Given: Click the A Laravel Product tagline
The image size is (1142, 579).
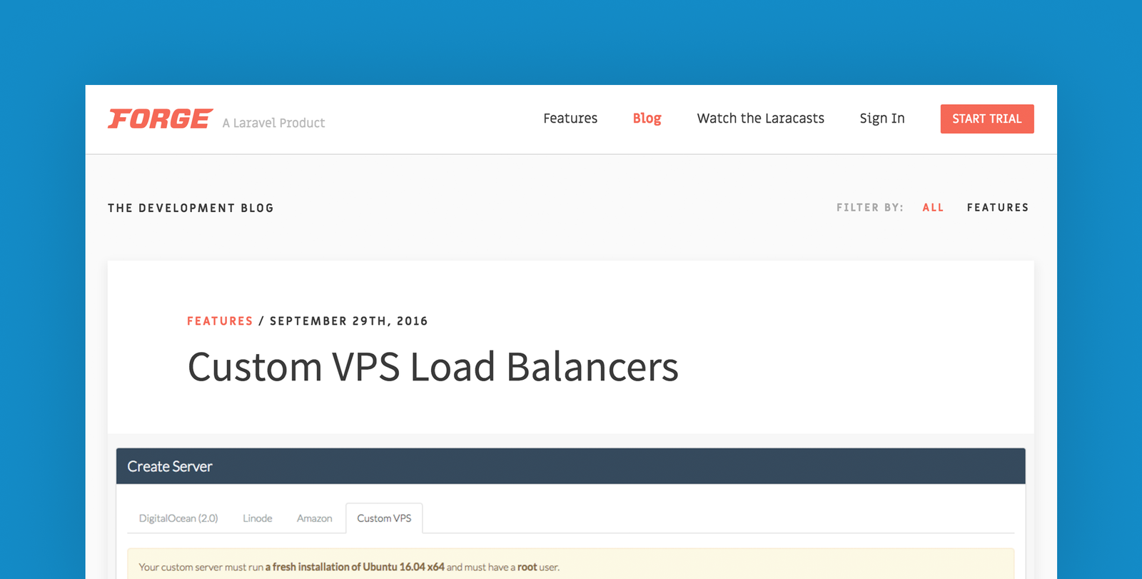Looking at the screenshot, I should click(273, 123).
